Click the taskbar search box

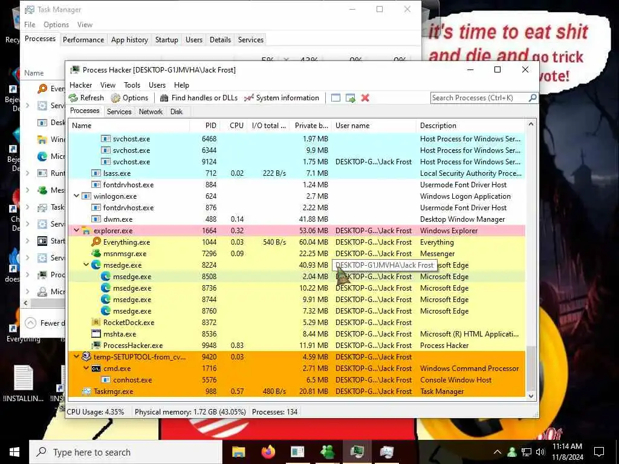pos(126,452)
